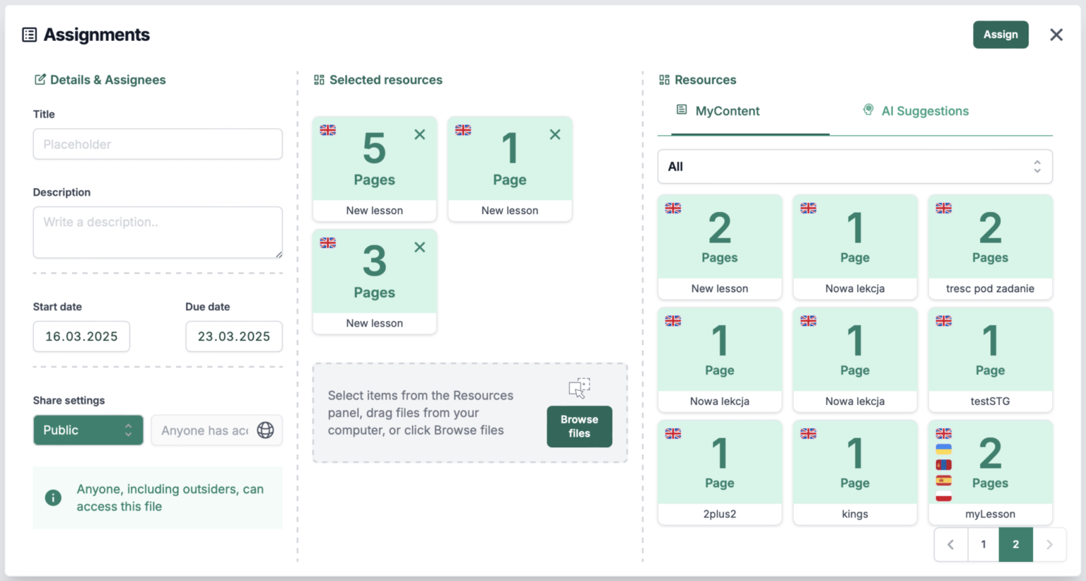This screenshot has width=1086, height=581.
Task: Click the Assign button
Action: (1000, 34)
